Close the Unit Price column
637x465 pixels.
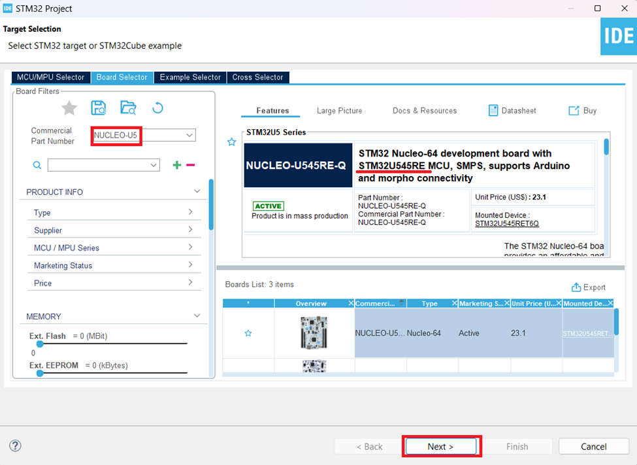point(559,303)
